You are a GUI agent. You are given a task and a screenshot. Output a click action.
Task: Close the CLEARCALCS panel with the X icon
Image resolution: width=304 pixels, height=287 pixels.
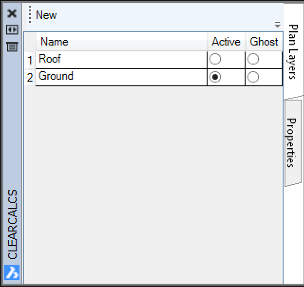click(12, 14)
